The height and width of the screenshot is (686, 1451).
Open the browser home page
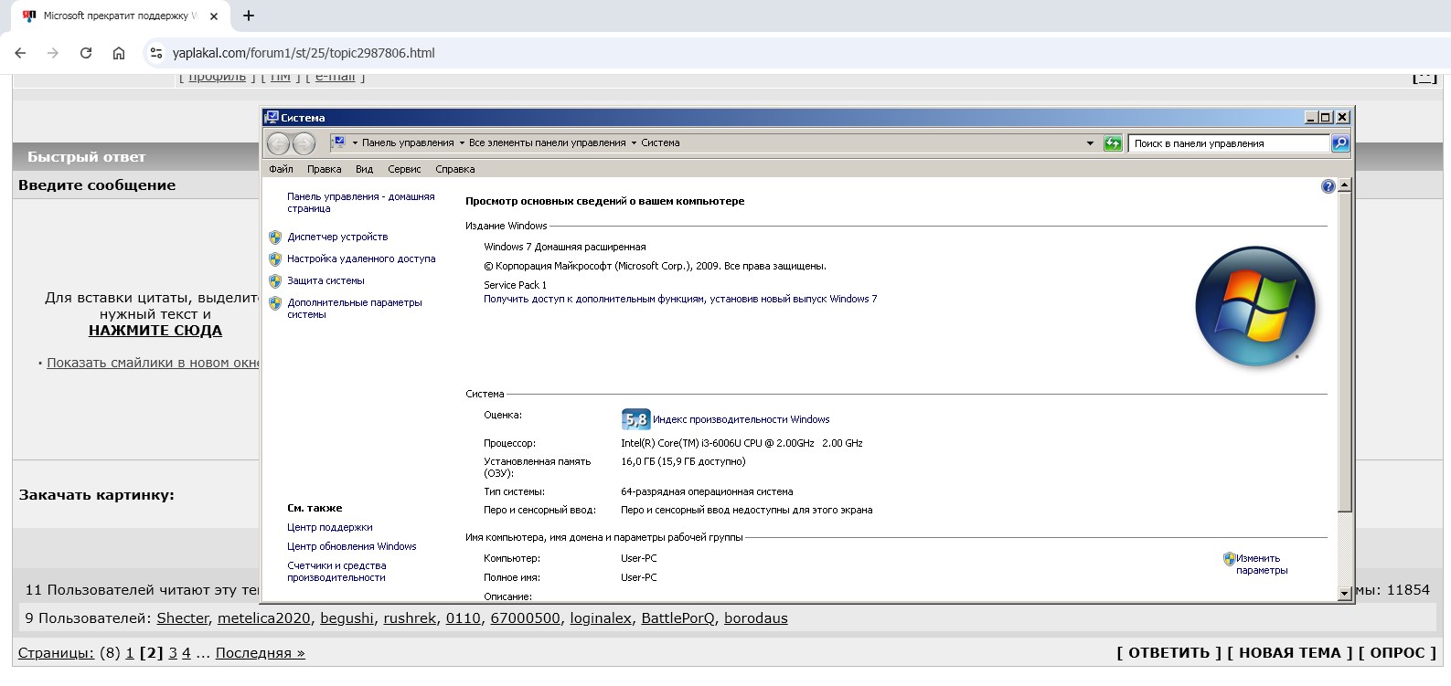point(119,53)
